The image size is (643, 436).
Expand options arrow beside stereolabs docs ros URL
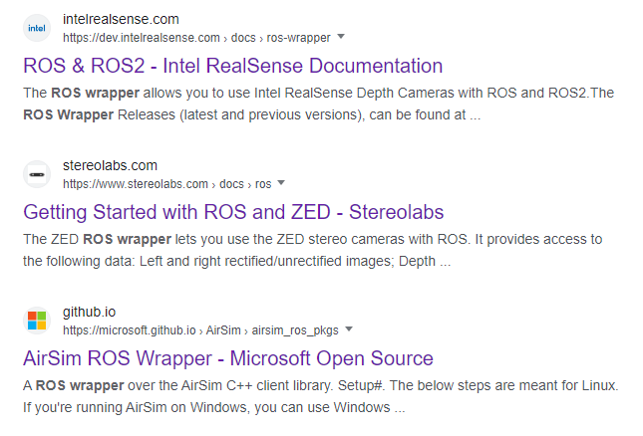tap(281, 182)
